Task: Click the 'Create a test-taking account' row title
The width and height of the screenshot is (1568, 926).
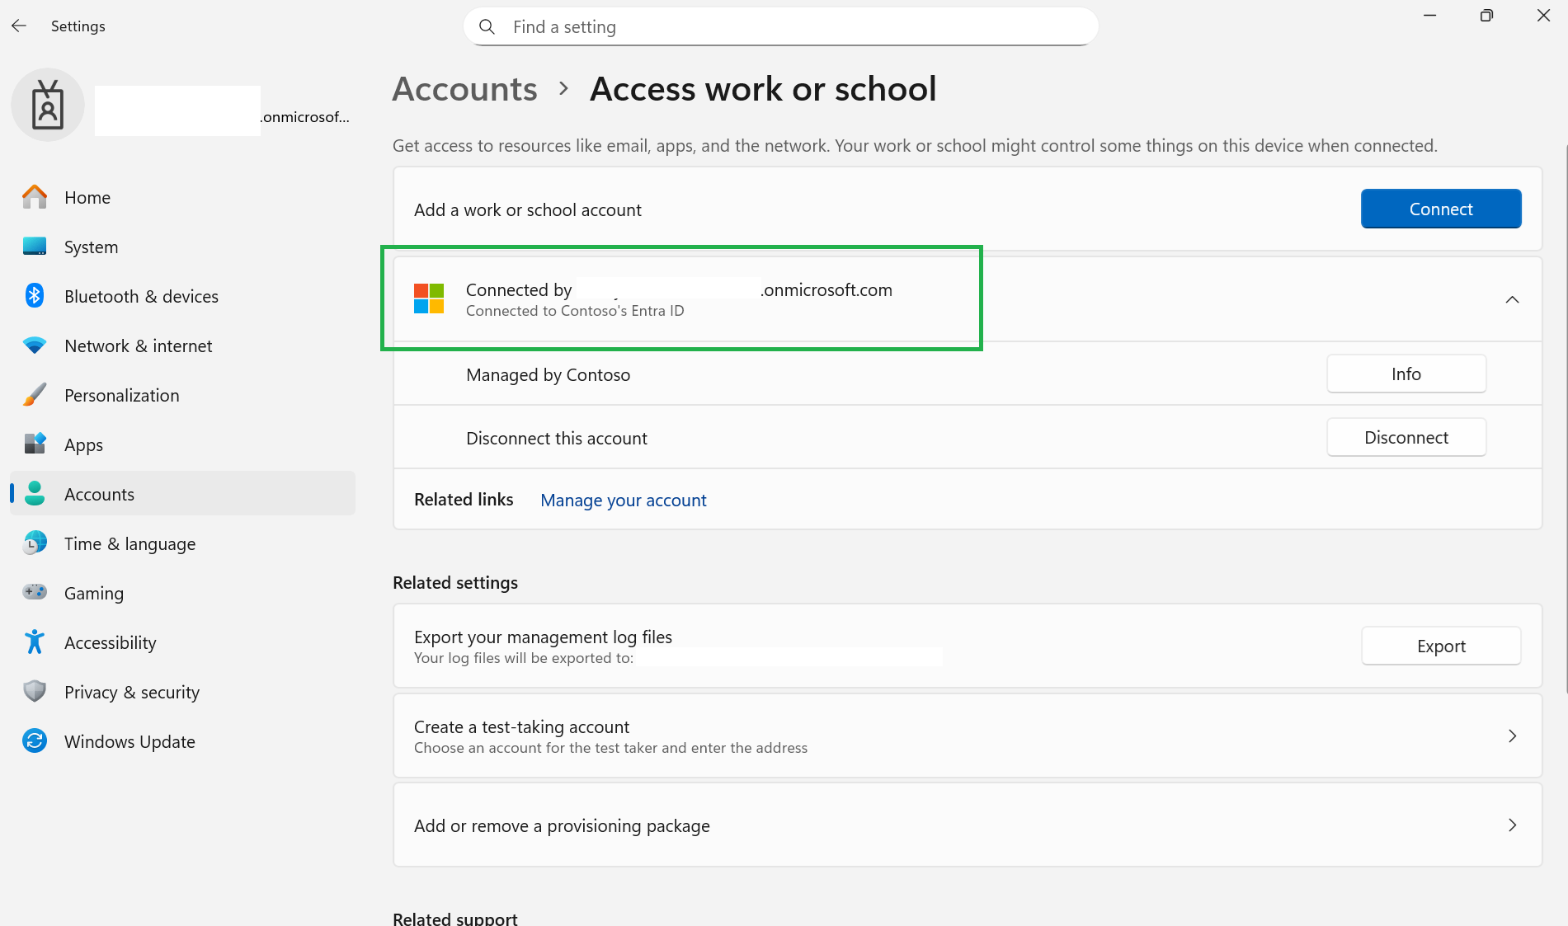Action: point(521,727)
